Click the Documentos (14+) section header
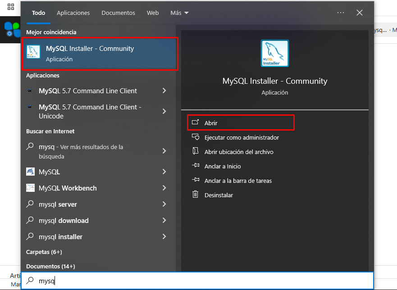 (x=50, y=267)
